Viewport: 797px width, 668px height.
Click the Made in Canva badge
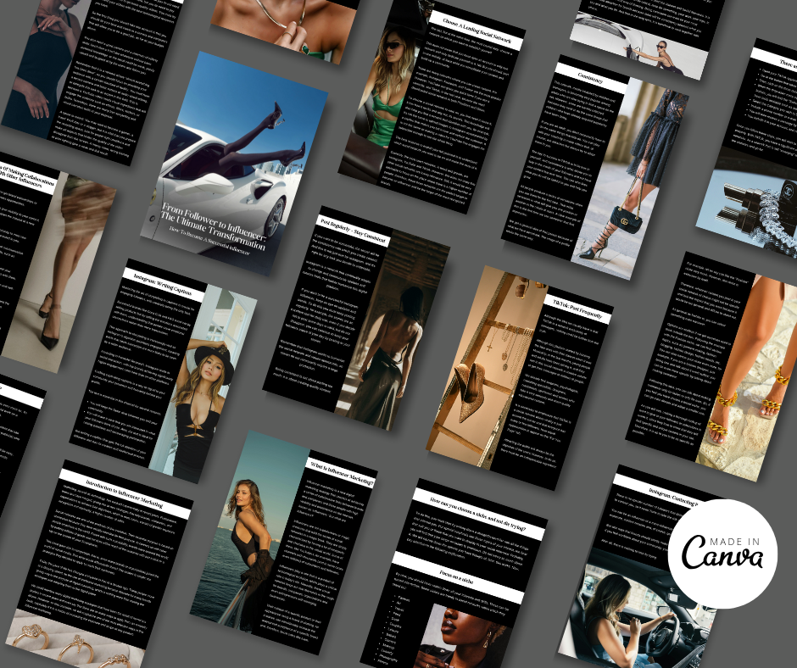pyautogui.click(x=723, y=554)
